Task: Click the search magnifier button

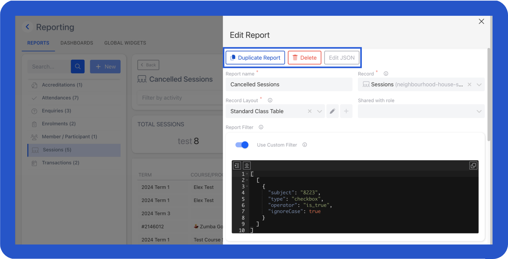Action: (78, 66)
